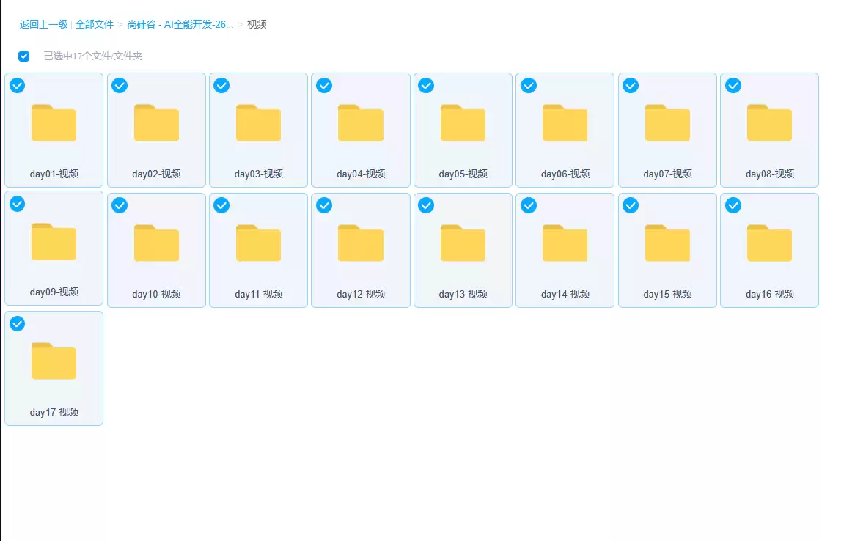The height and width of the screenshot is (541, 855).
Task: Click the day02-视频 folder name
Action: click(156, 174)
